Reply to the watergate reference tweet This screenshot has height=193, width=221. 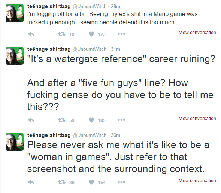click(31, 120)
